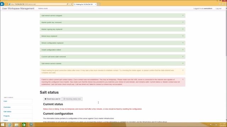
Task: Click the Admin mode link
Action: click(x=43, y=8)
